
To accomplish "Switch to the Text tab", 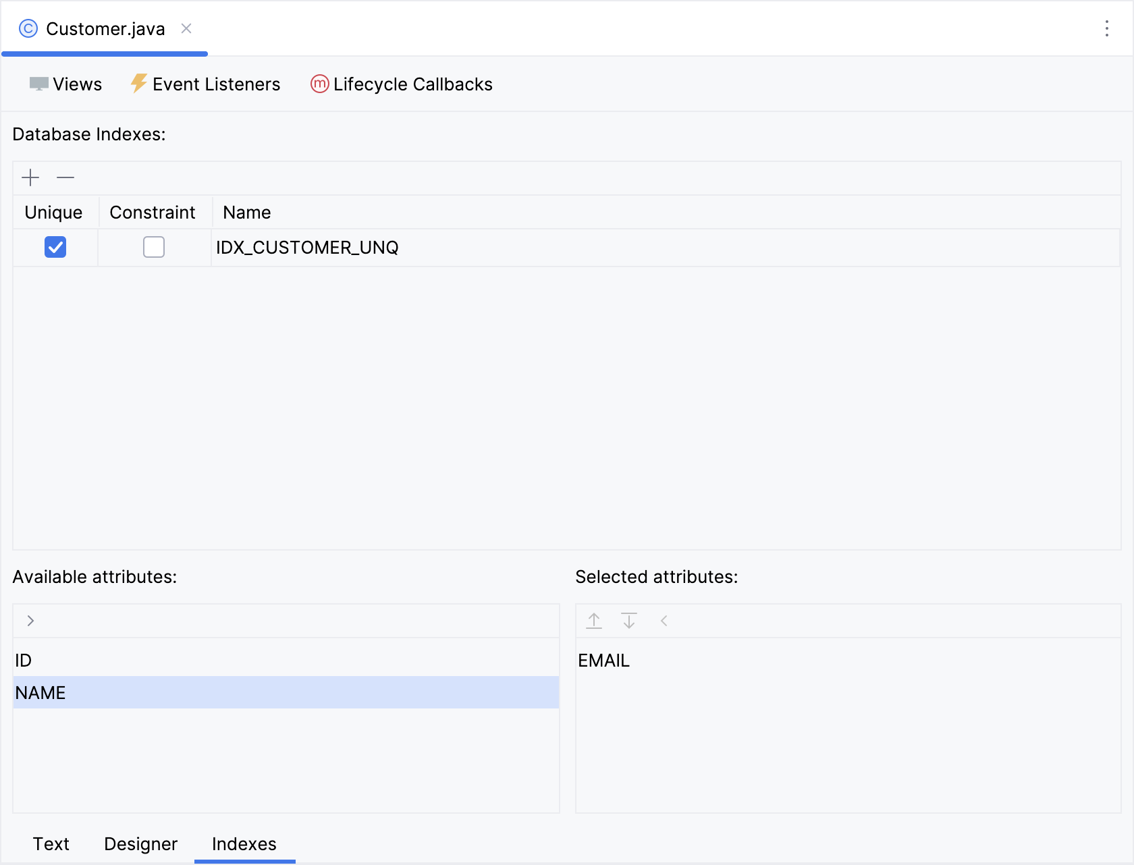I will [x=51, y=844].
